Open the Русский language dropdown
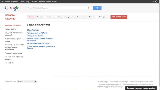Screen dimensions: 160x90 point(27,82)
